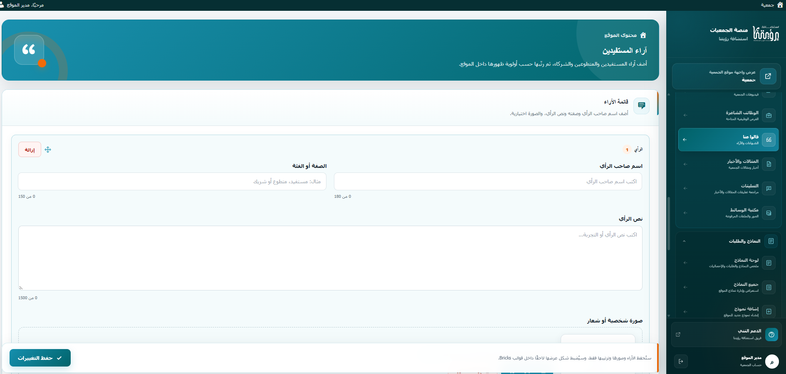Open the التعليقات menu entry
This screenshot has height=374, width=786.
pos(728,188)
